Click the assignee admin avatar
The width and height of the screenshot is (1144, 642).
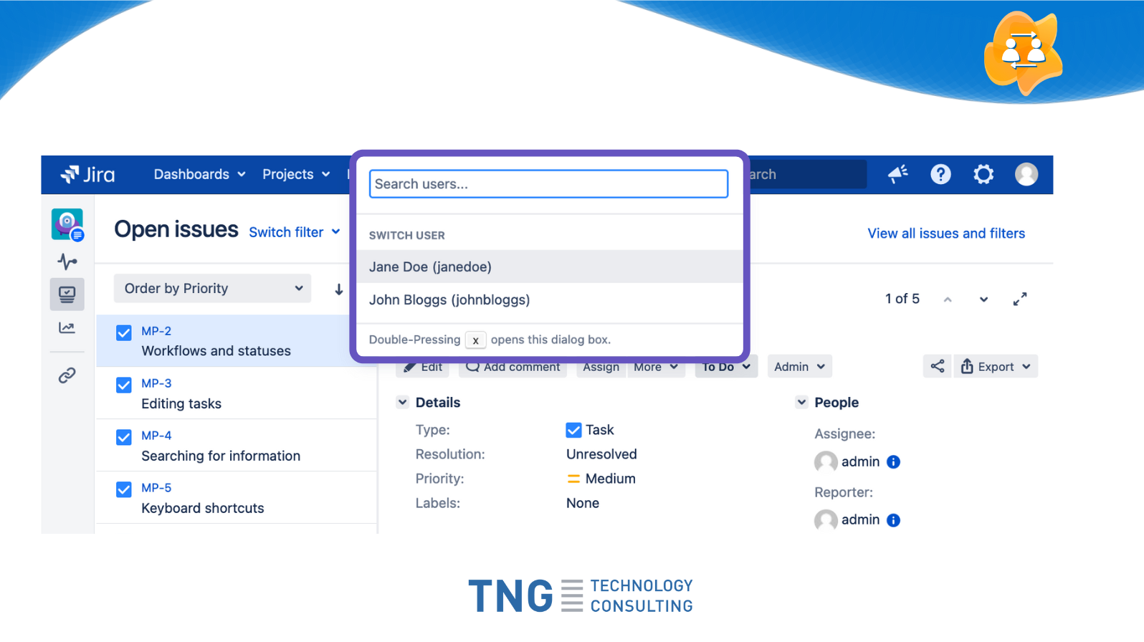[x=826, y=462]
